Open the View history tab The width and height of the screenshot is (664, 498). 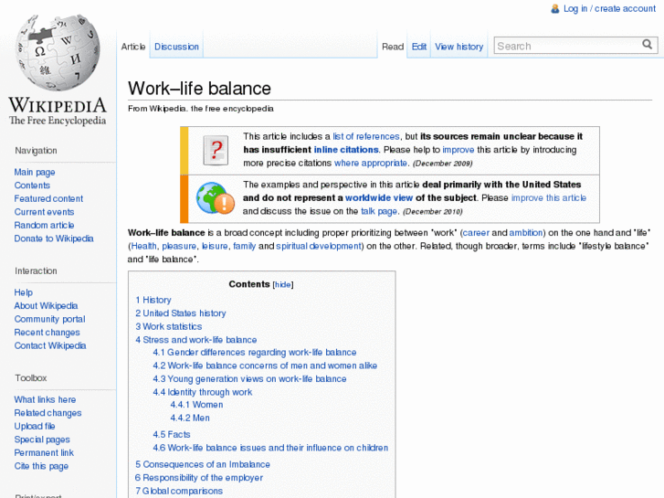pyautogui.click(x=459, y=47)
